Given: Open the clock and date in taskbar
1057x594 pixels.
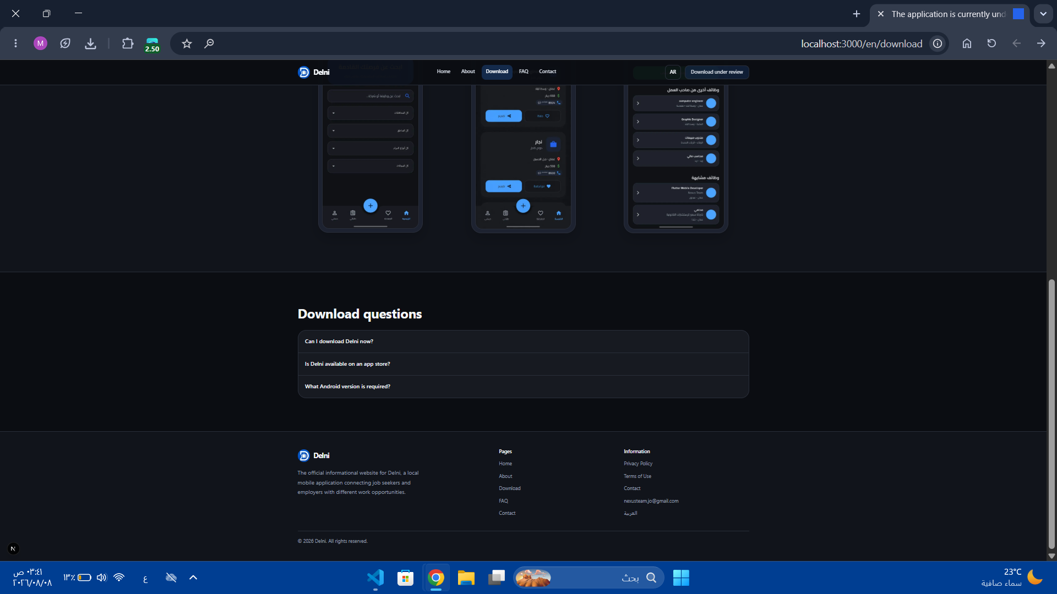Looking at the screenshot, I should [x=32, y=577].
